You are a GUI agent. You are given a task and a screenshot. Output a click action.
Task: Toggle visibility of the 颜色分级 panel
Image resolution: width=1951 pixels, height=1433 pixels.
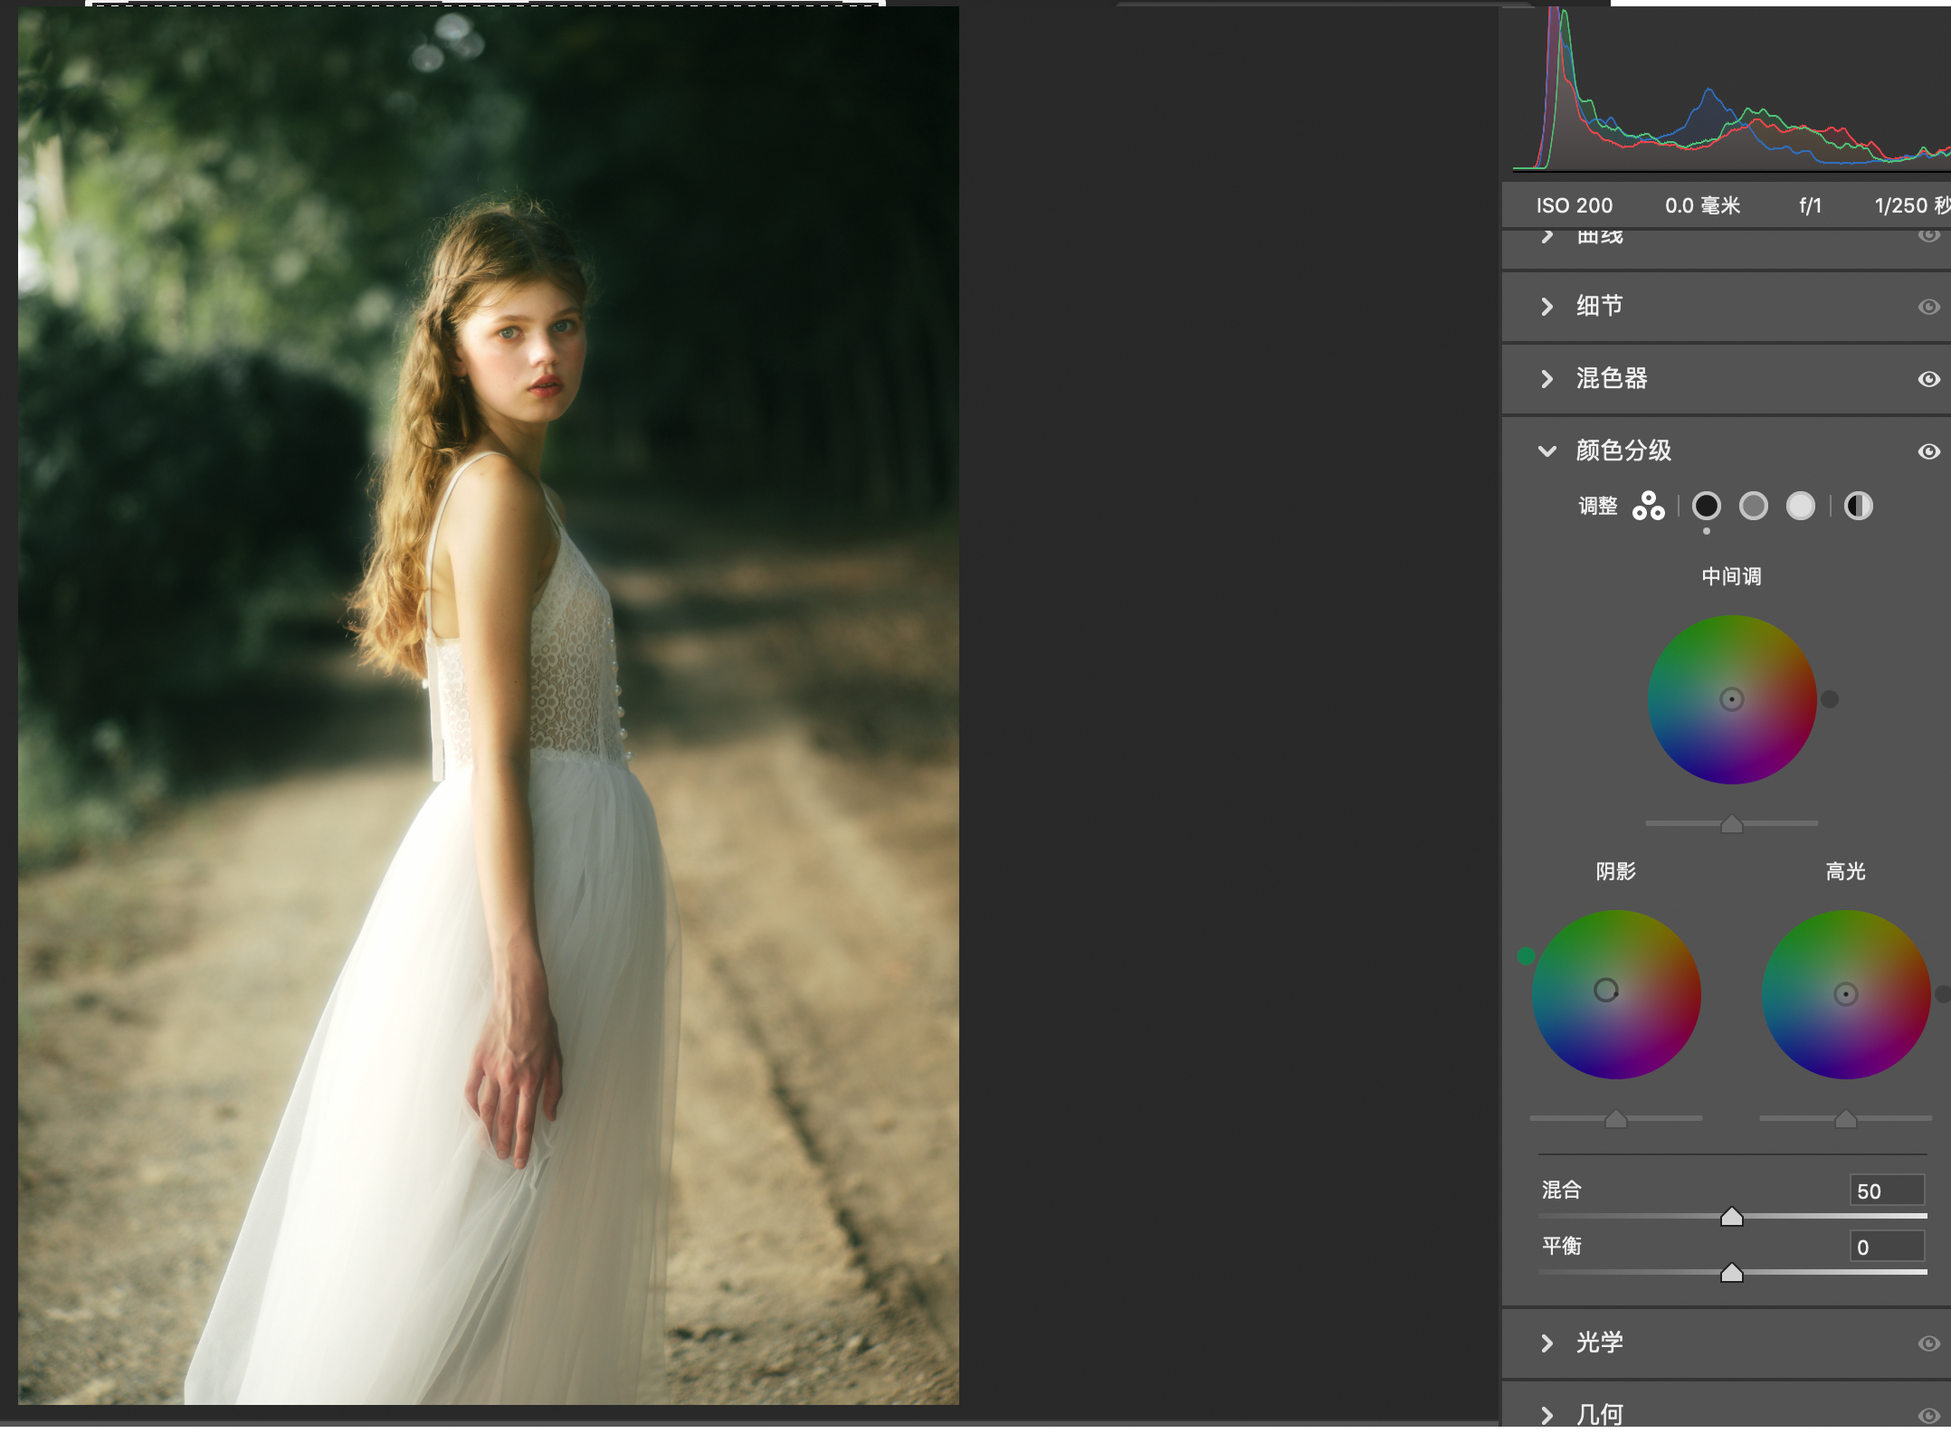click(1928, 451)
